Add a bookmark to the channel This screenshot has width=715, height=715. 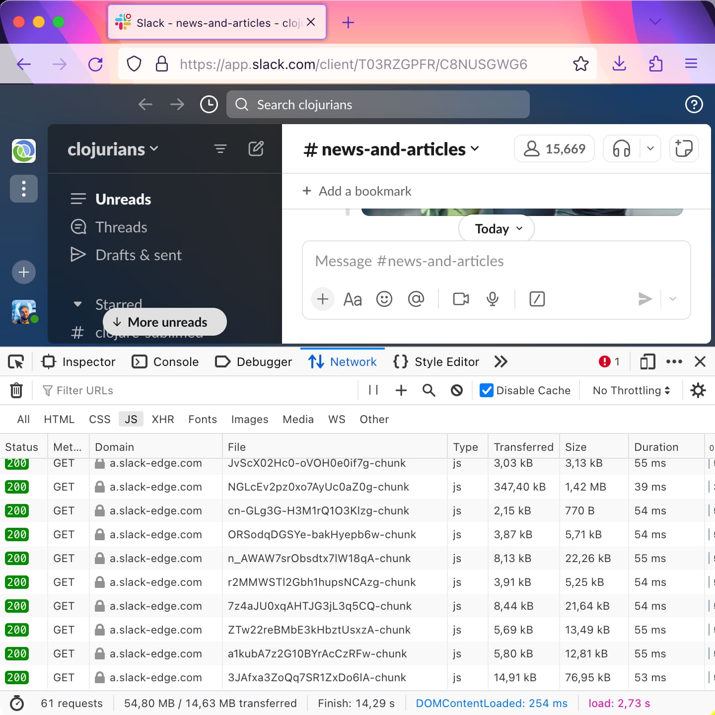pyautogui.click(x=357, y=191)
